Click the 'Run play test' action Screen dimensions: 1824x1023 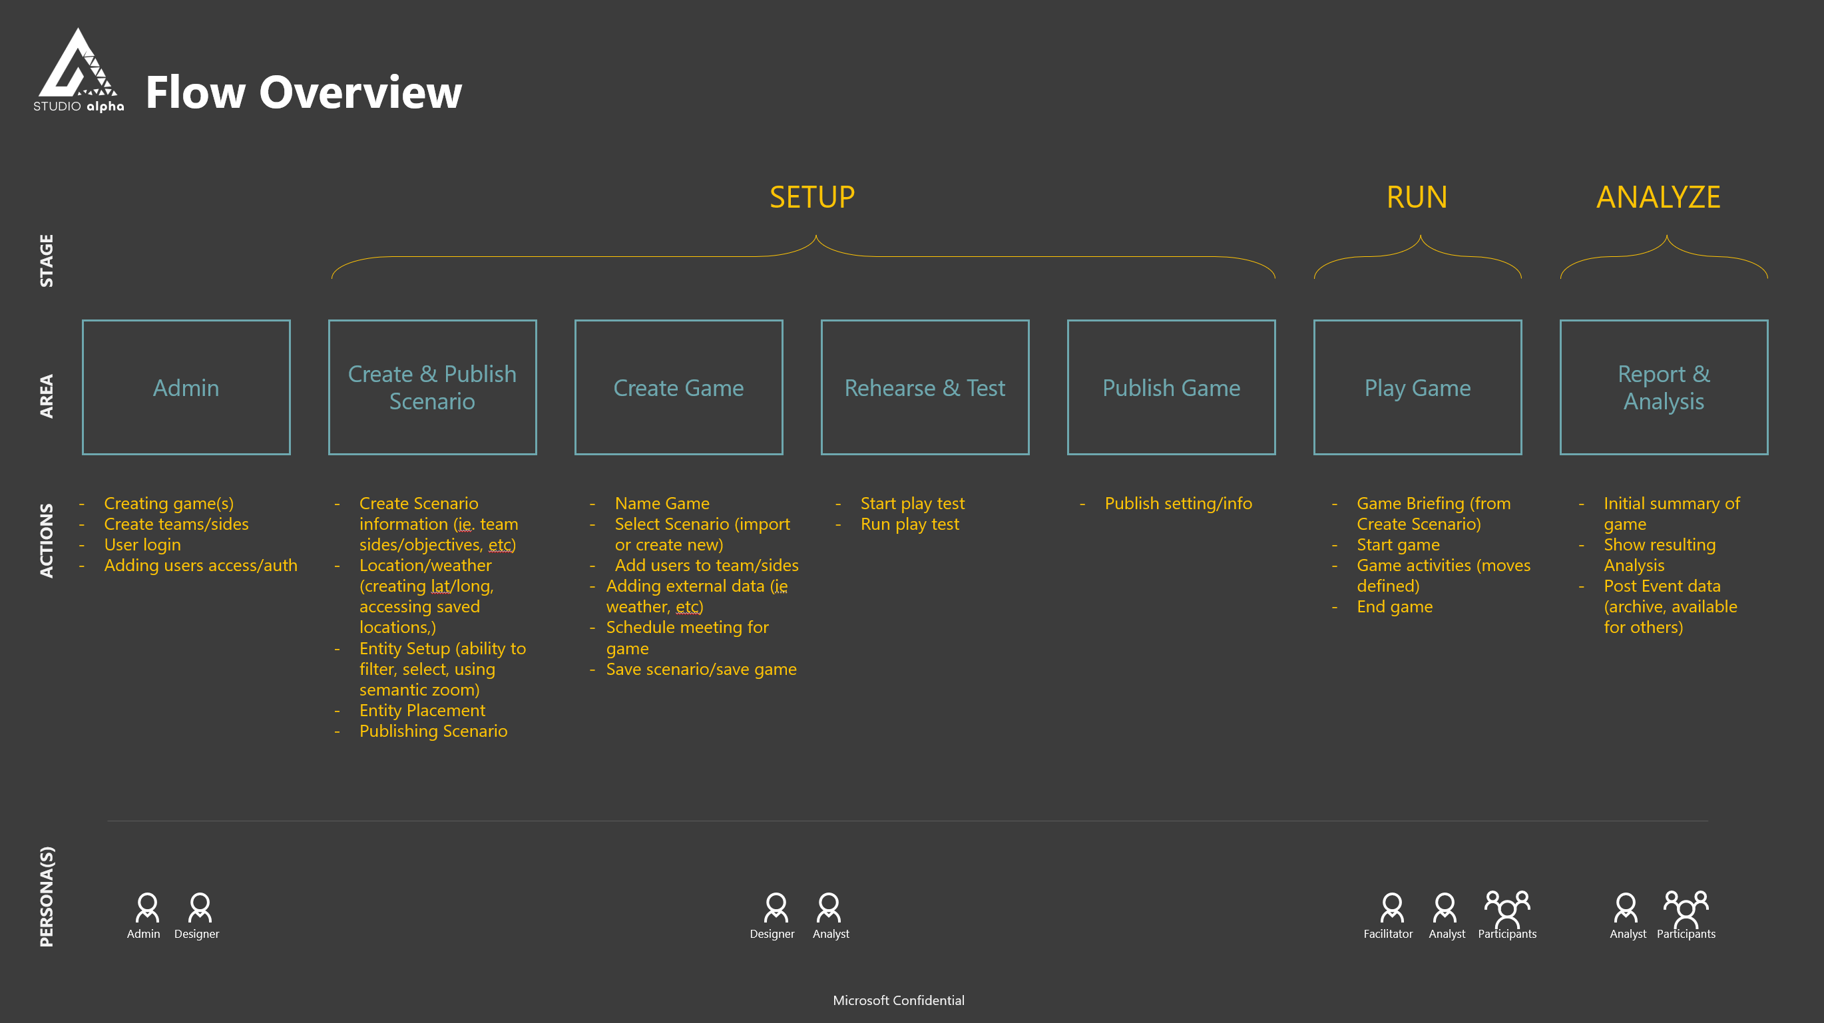point(910,524)
